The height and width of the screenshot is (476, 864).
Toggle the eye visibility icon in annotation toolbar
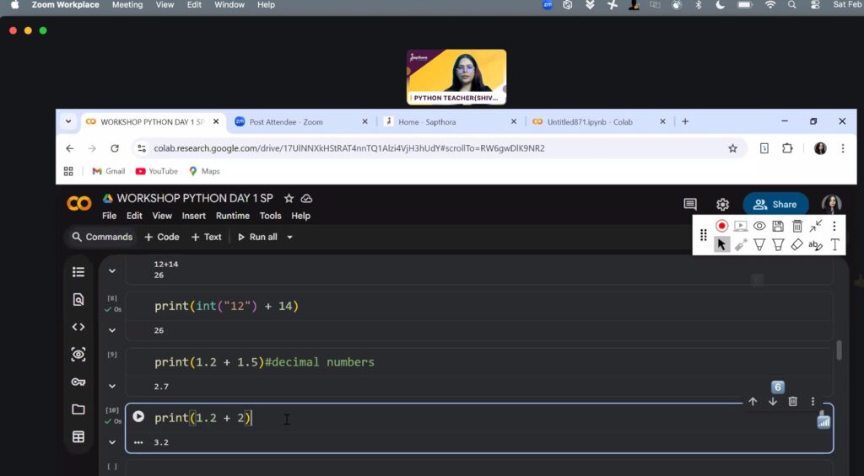(759, 226)
